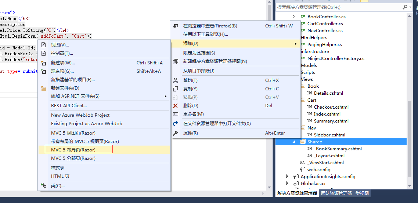Switch to the 解决方案资源管理器 tab

[x=297, y=193]
